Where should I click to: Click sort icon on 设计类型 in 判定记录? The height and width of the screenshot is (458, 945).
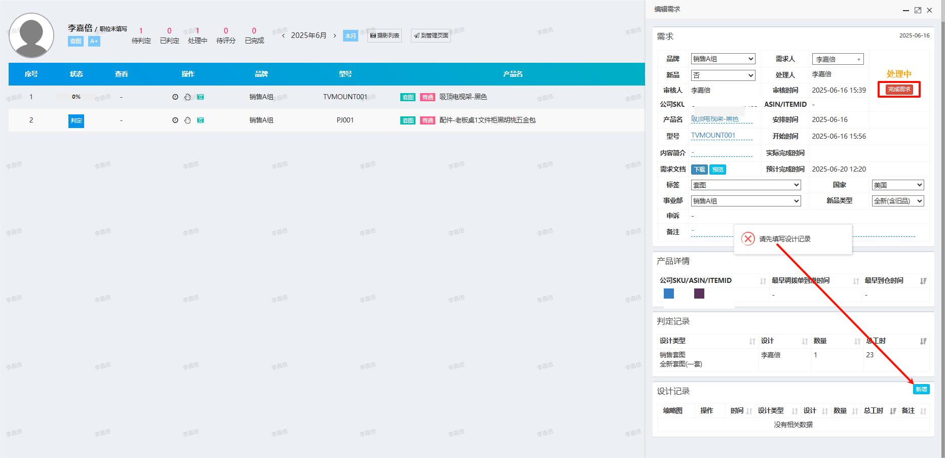752,342
